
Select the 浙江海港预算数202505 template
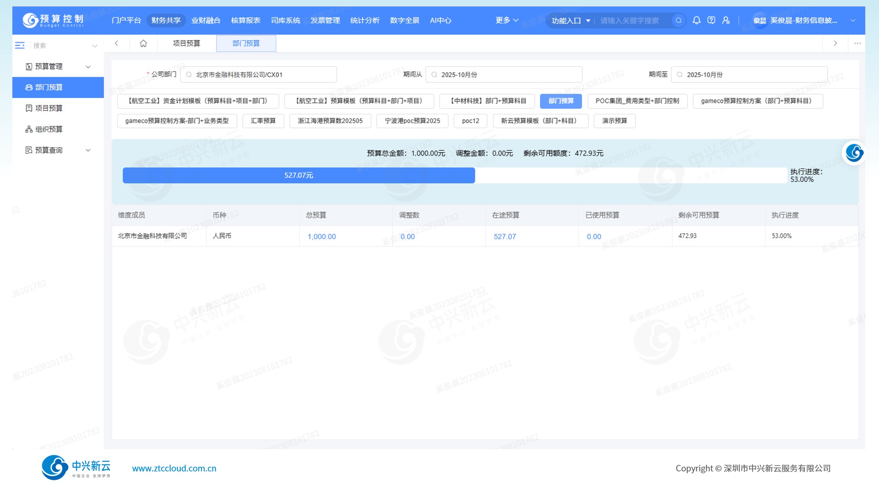click(x=330, y=121)
